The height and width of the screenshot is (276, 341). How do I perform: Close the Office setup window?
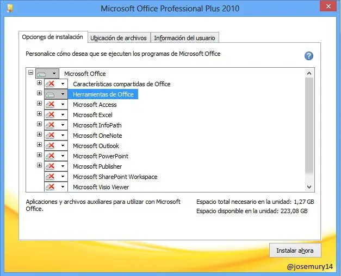pos(328,7)
